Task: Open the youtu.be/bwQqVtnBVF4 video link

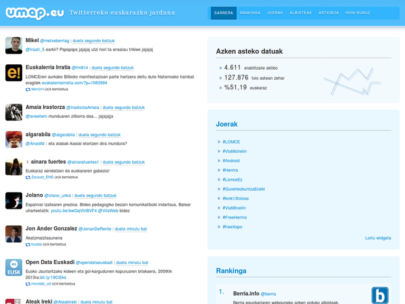Action: 74,211
